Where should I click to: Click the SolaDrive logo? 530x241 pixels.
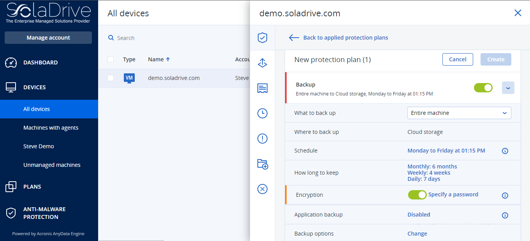pyautogui.click(x=48, y=14)
